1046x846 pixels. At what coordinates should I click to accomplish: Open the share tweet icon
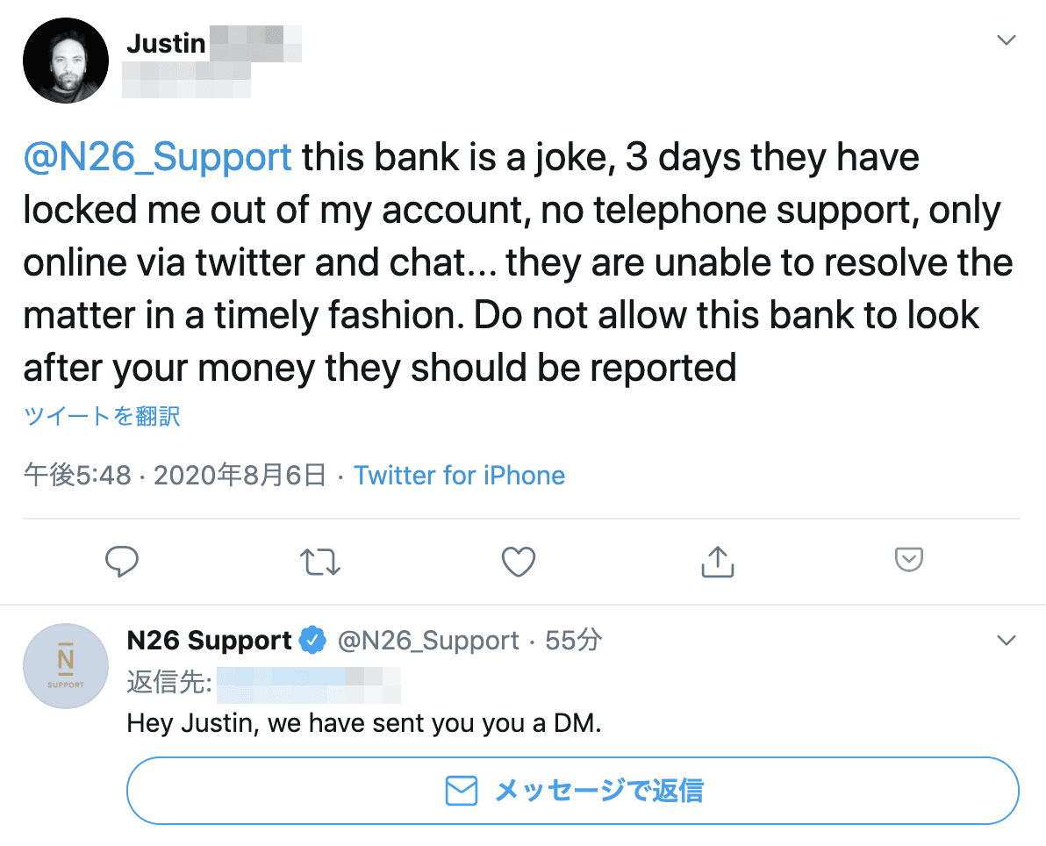point(717,561)
